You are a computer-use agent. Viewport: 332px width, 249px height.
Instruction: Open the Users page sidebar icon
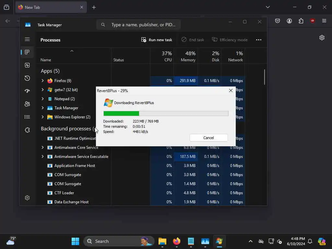click(x=27, y=104)
